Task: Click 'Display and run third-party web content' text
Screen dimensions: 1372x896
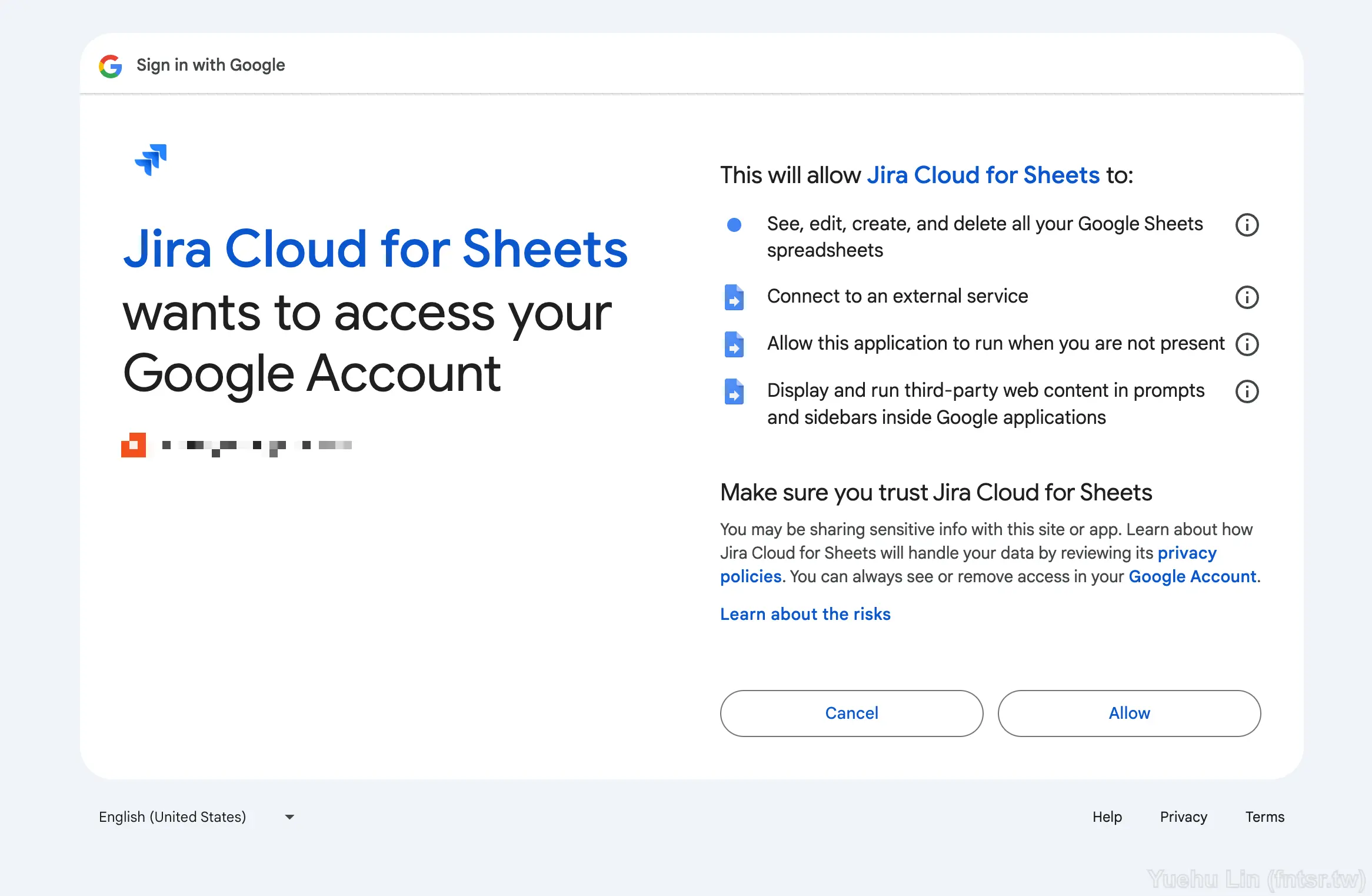Action: coord(985,404)
